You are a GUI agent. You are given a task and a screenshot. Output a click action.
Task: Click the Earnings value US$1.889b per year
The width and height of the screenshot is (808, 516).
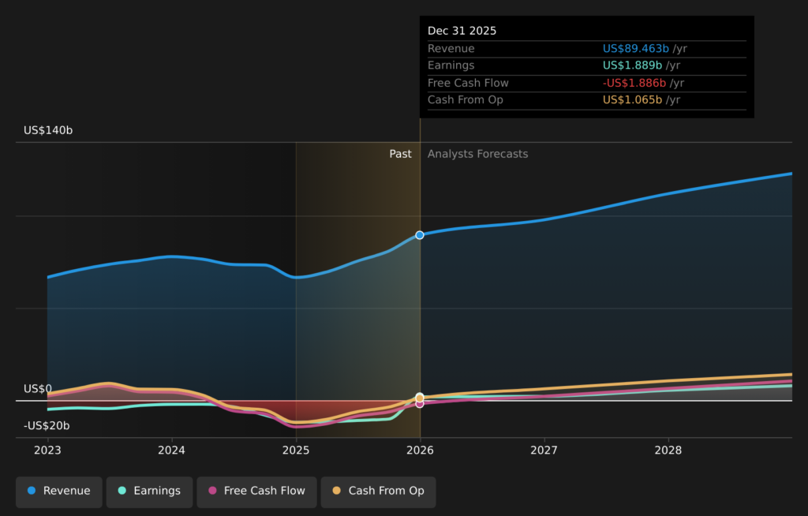632,65
